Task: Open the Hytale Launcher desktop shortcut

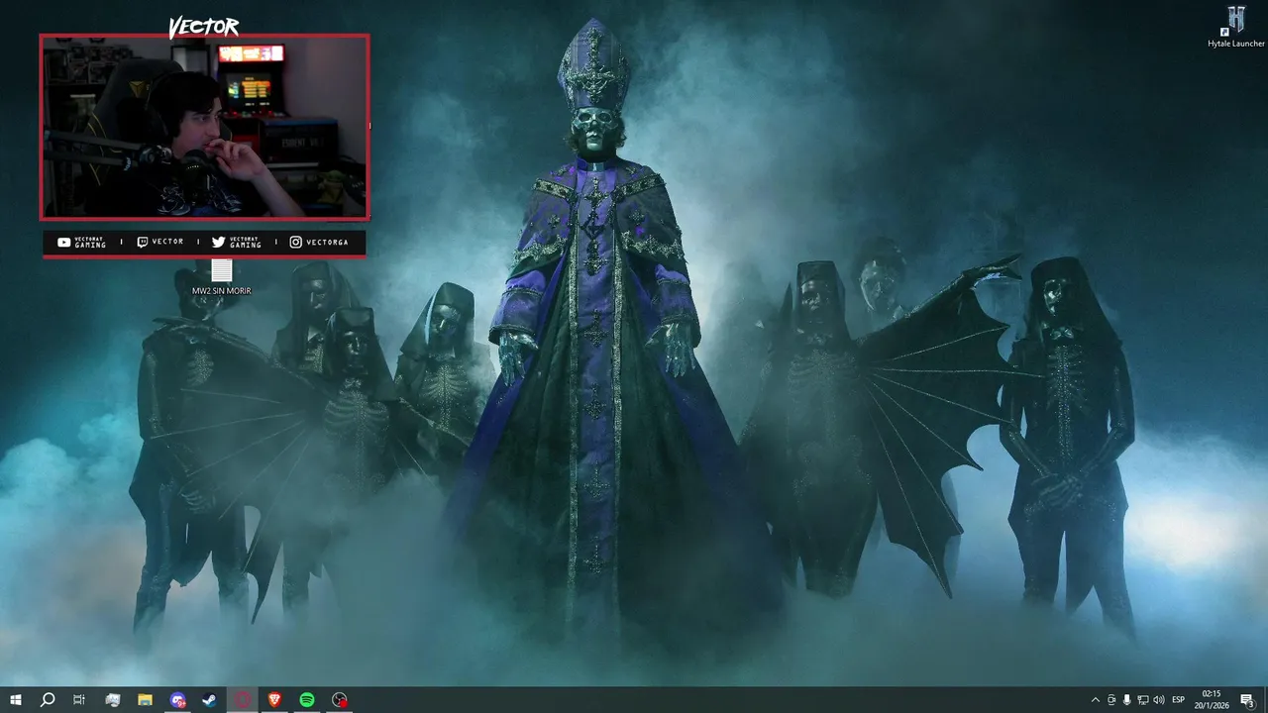Action: (x=1235, y=27)
